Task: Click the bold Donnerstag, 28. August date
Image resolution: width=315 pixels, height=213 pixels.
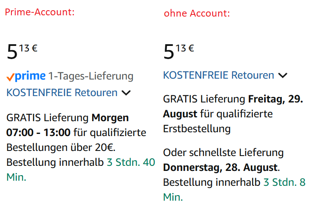Action: (x=221, y=167)
